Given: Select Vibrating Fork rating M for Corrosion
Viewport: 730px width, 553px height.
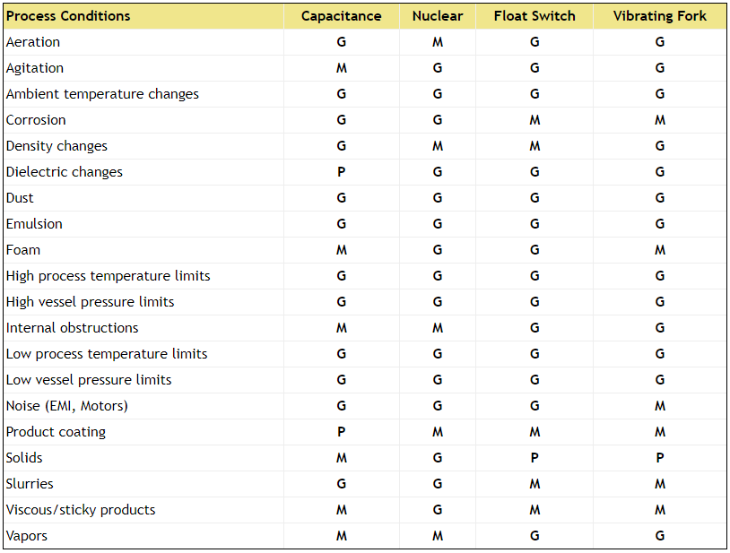Looking at the screenshot, I should coord(660,120).
